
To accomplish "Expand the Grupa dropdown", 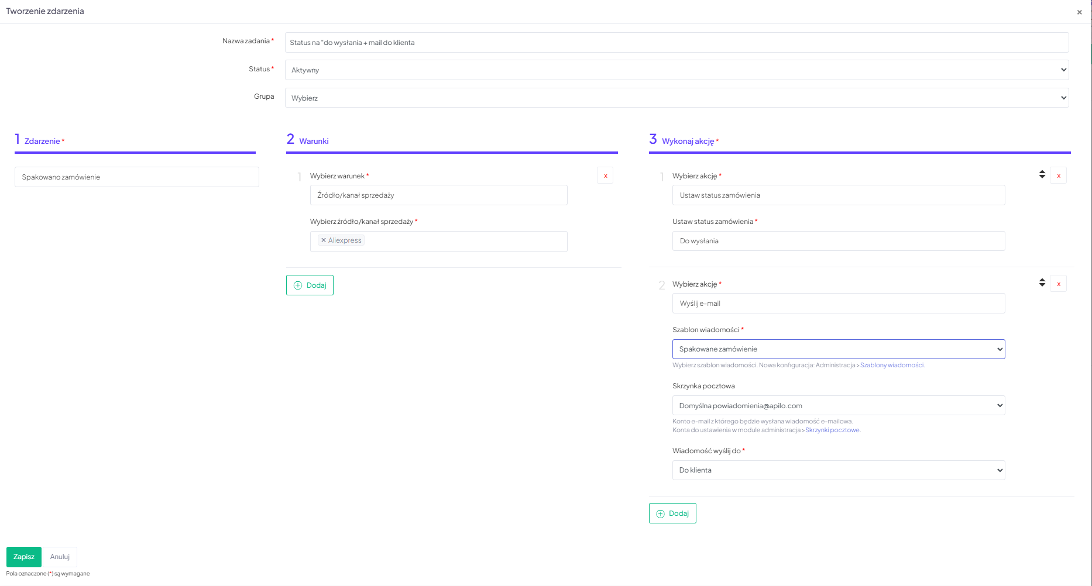I will point(677,98).
